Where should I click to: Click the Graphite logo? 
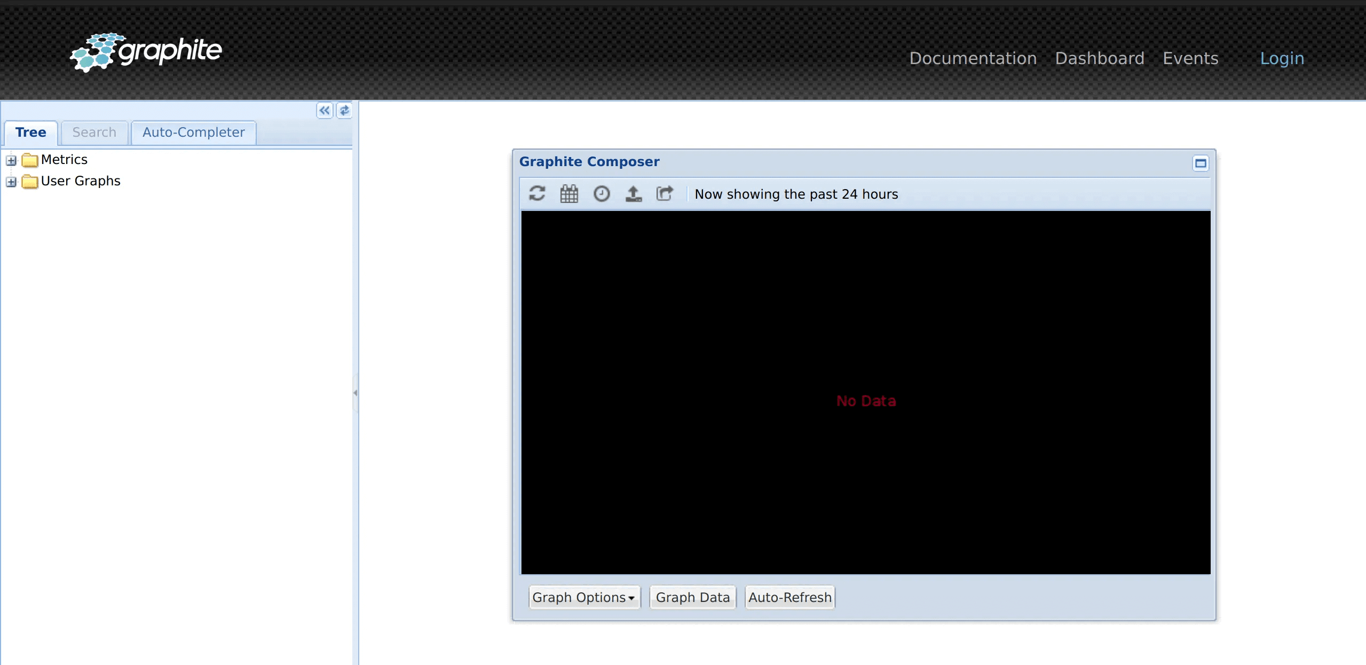coord(146,52)
